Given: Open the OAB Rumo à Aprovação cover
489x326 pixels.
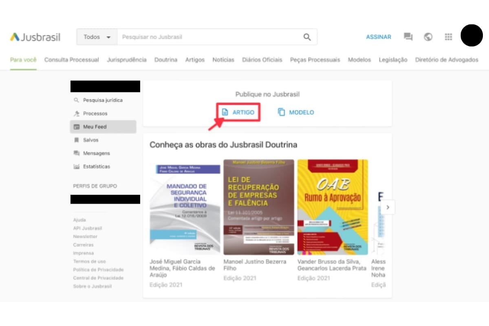Looking at the screenshot, I should [x=333, y=207].
